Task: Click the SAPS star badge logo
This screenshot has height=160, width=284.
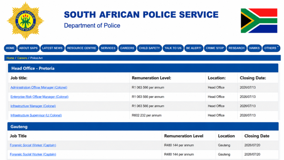Action: tap(25, 21)
